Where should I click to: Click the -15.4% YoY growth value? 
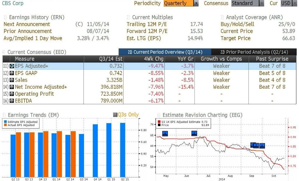[186, 87]
